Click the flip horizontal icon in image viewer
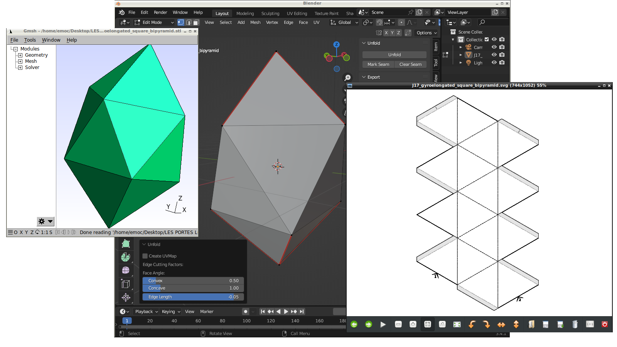Viewport: 617px width, 347px height. tap(501, 325)
